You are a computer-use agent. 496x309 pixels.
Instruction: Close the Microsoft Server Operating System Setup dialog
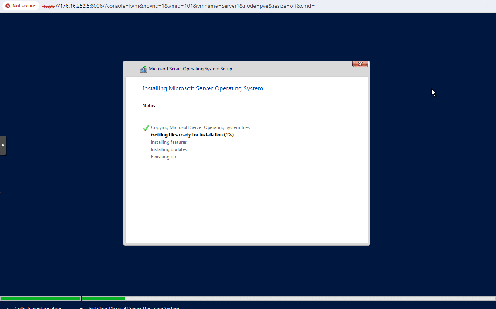[x=360, y=64]
